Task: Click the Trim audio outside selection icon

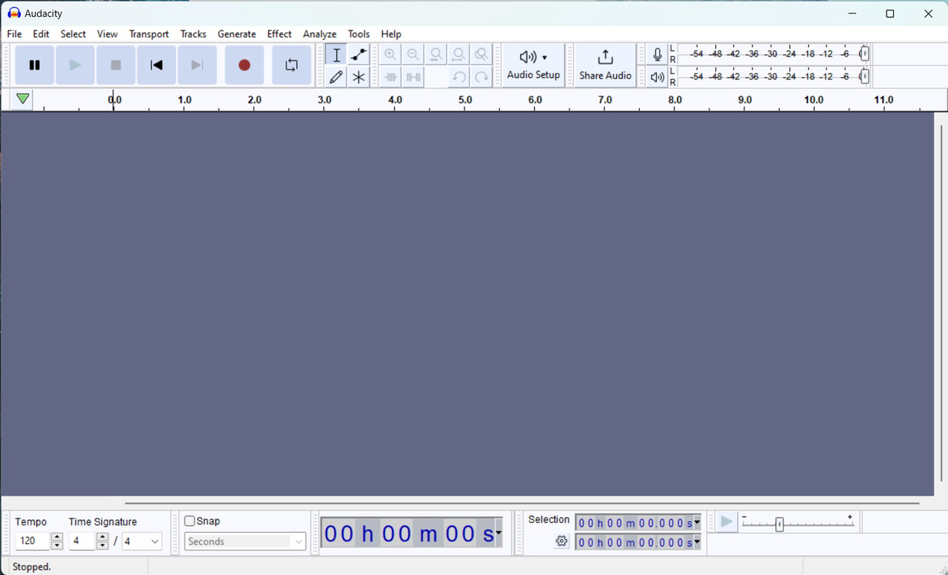Action: [390, 76]
